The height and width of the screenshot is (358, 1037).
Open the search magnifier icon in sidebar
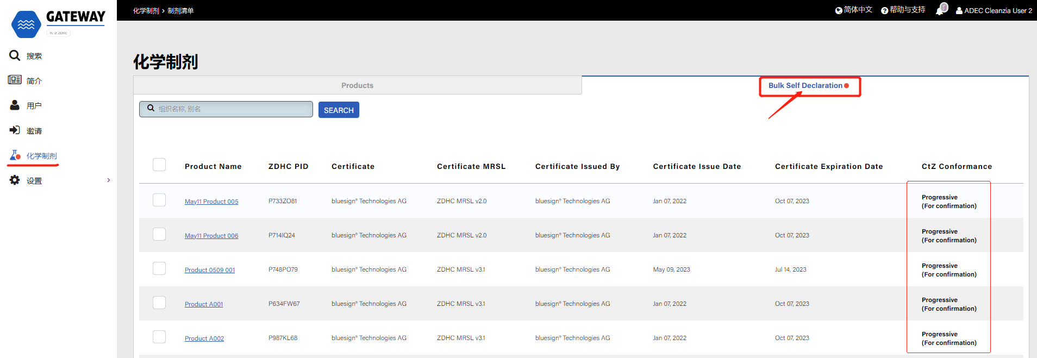point(15,55)
